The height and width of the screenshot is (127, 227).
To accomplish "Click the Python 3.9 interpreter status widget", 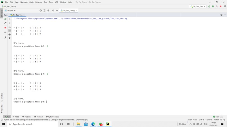I will pos(218,120).
